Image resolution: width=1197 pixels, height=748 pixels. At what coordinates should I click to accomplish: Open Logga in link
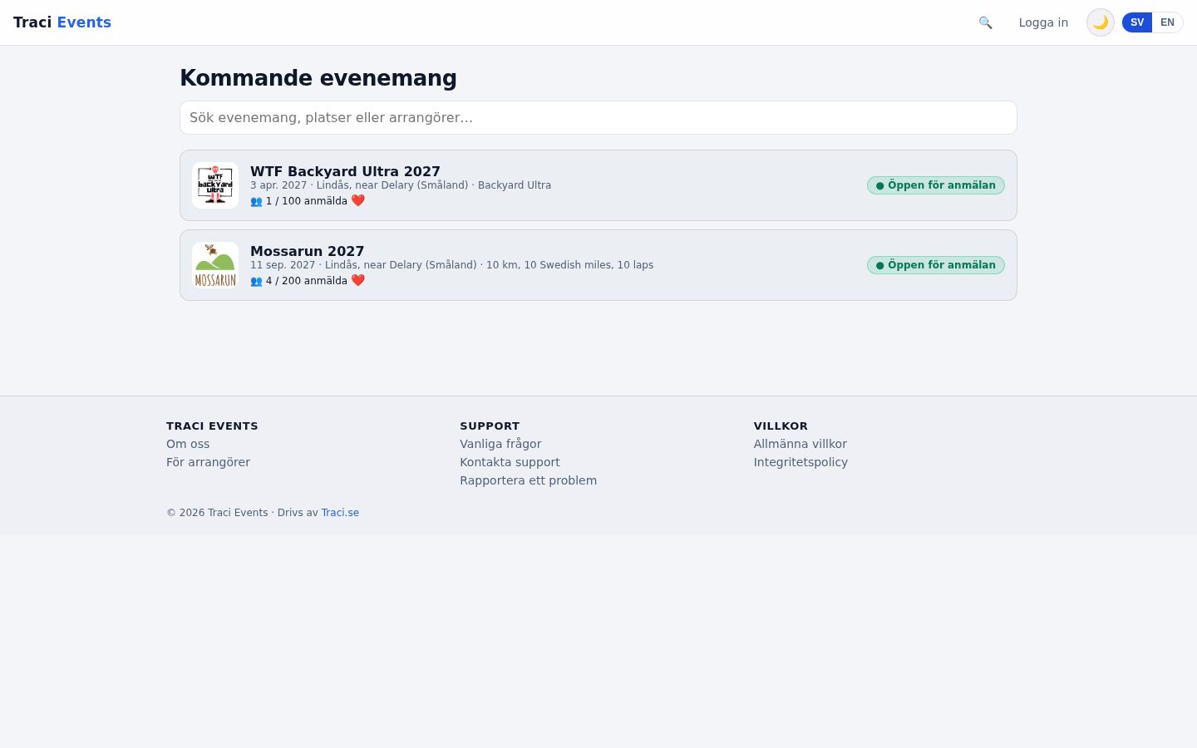[x=1043, y=22]
